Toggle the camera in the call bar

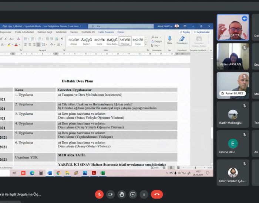tap(110, 194)
